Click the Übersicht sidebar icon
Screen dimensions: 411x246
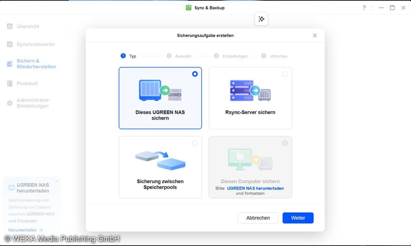pyautogui.click(x=10, y=26)
